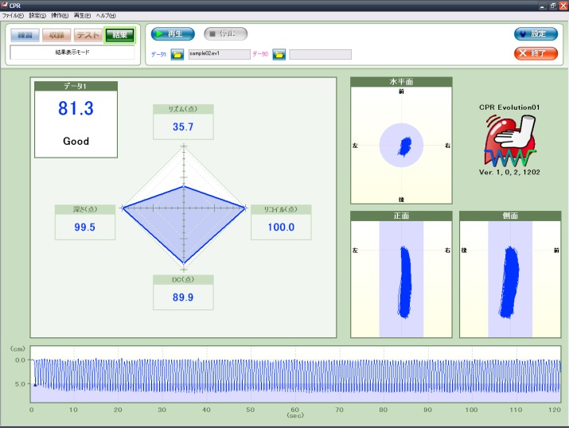569x428 pixels.
Task: Switch to テスト test mode
Action: point(88,35)
